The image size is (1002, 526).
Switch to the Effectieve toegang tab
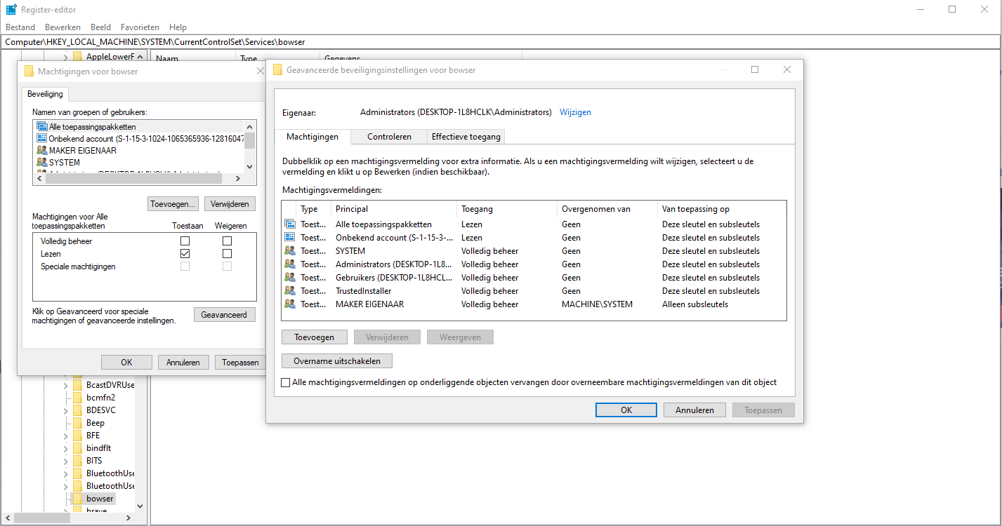(466, 137)
